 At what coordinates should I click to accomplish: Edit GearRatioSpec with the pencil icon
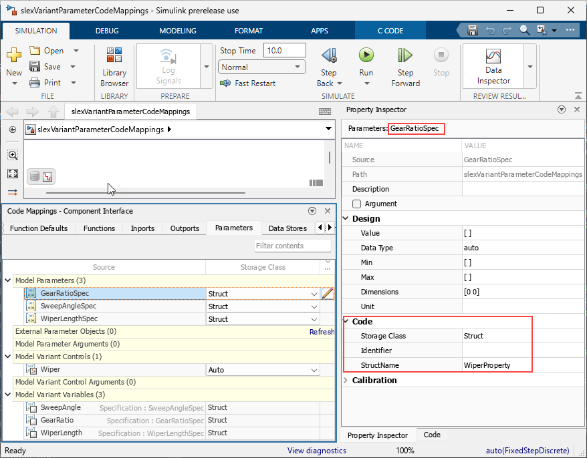327,292
